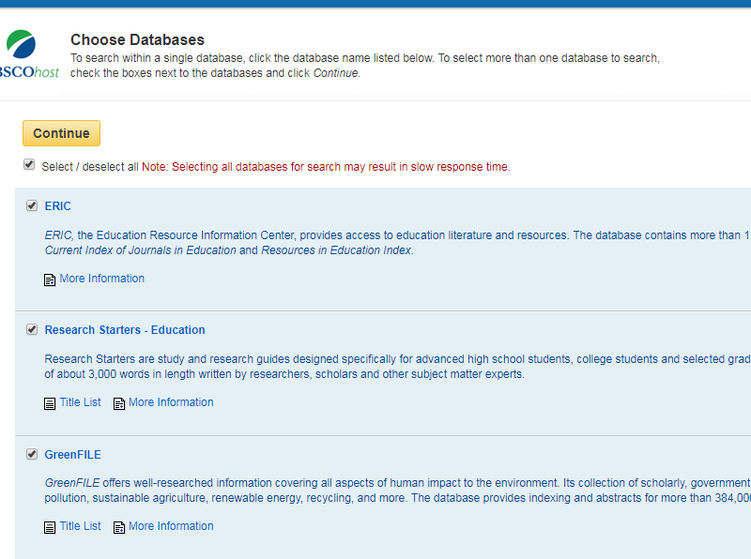Viewport: 751px width, 559px height.
Task: Click the ERIC description paragraph
Action: point(397,243)
